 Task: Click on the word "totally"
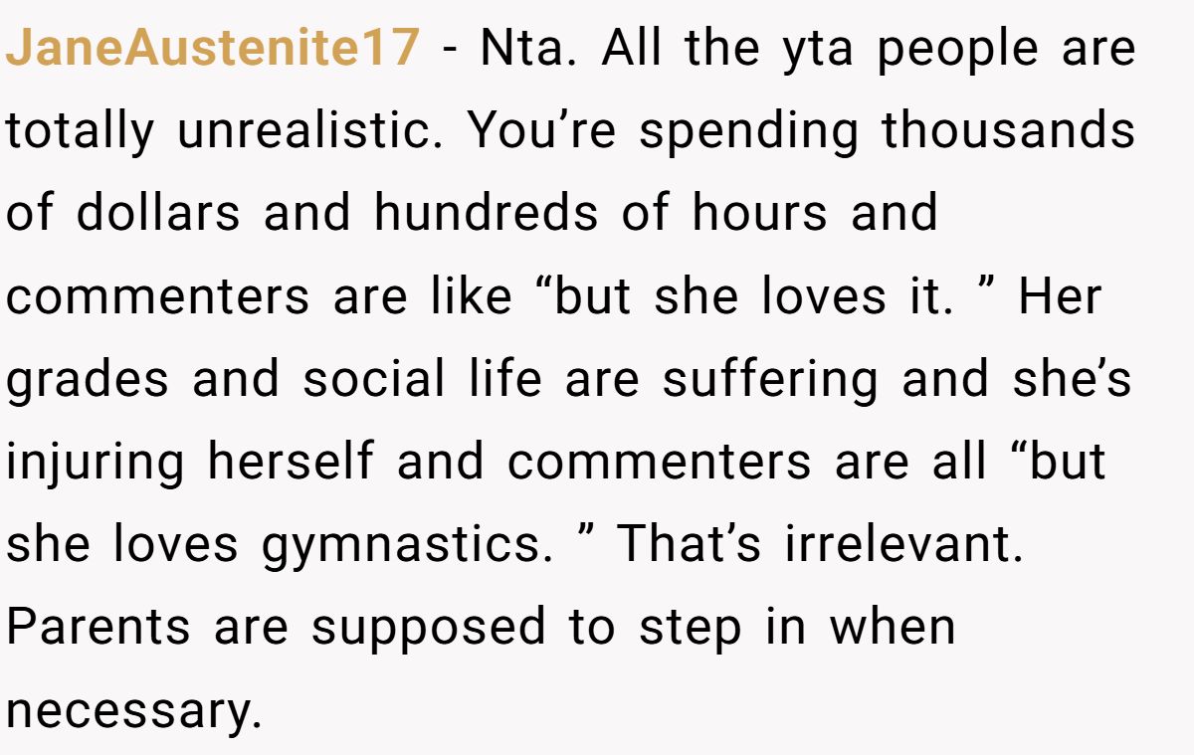click(80, 130)
